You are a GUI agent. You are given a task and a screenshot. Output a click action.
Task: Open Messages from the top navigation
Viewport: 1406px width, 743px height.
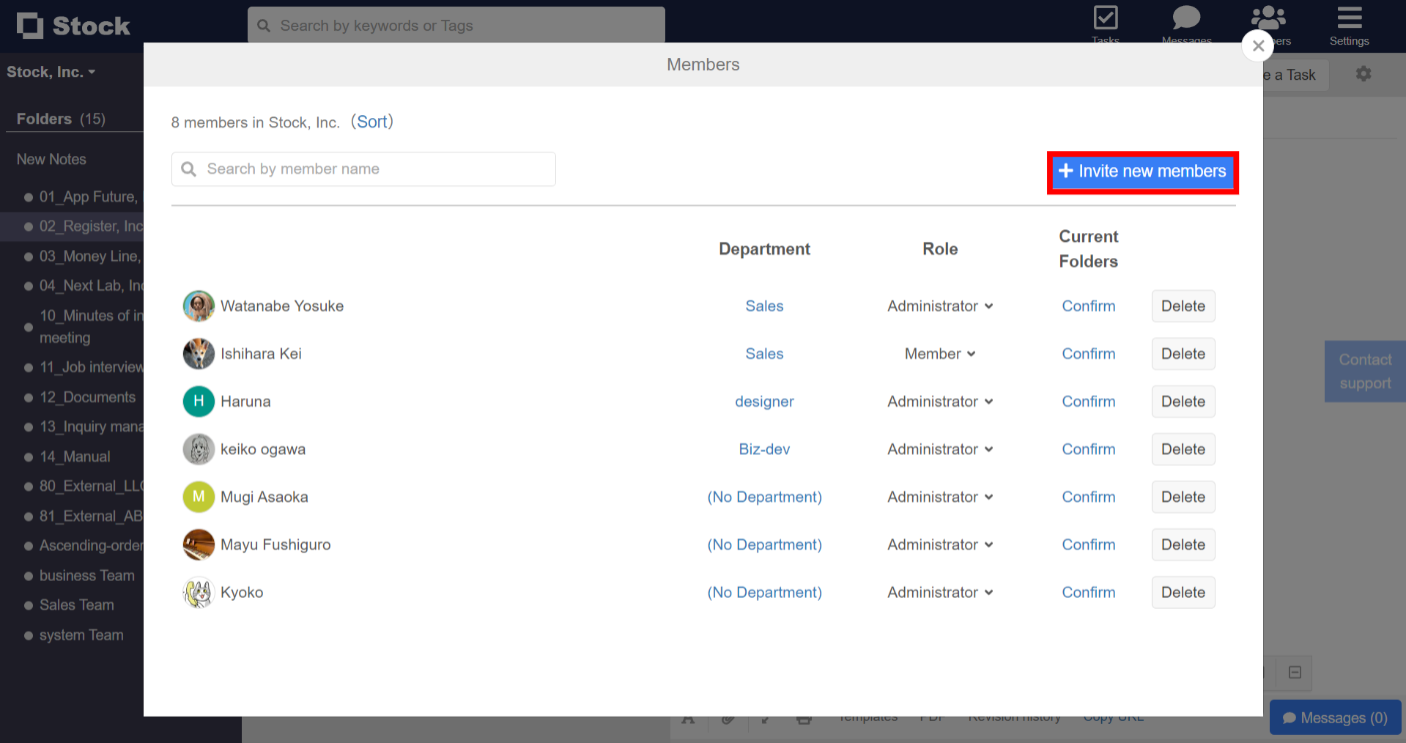(x=1185, y=22)
